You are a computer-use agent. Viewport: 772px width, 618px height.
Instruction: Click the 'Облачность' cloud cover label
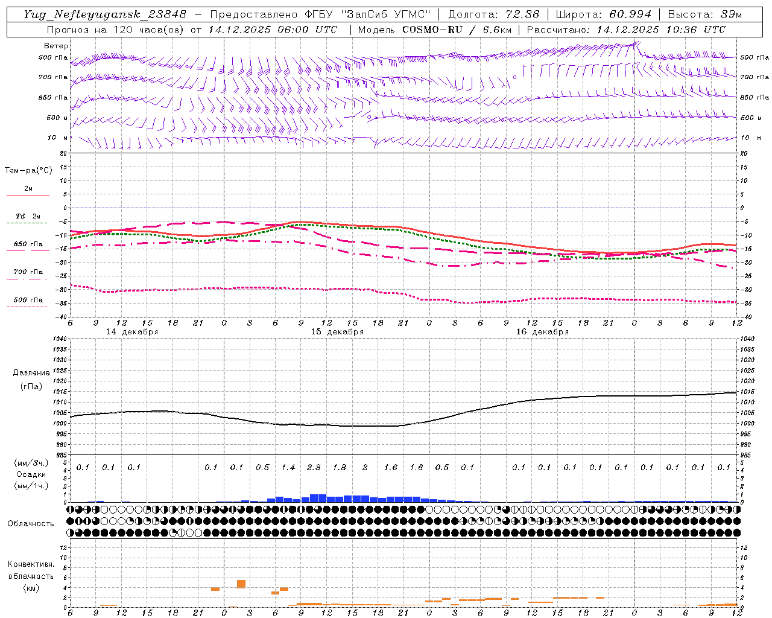(x=31, y=524)
